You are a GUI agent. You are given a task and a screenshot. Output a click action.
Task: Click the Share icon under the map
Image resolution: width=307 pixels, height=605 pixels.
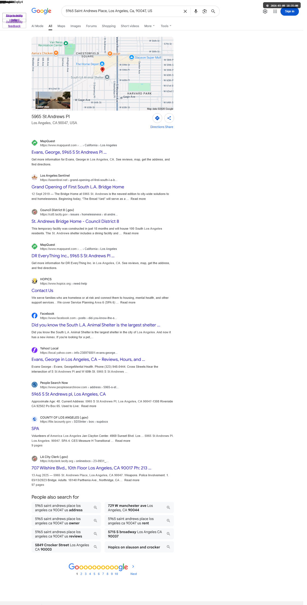[169, 118]
